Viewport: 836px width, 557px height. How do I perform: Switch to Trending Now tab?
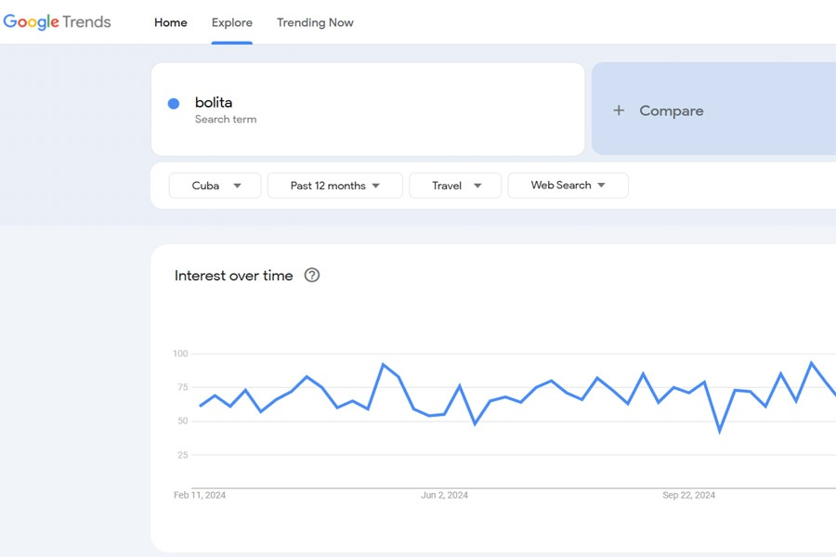(x=315, y=22)
